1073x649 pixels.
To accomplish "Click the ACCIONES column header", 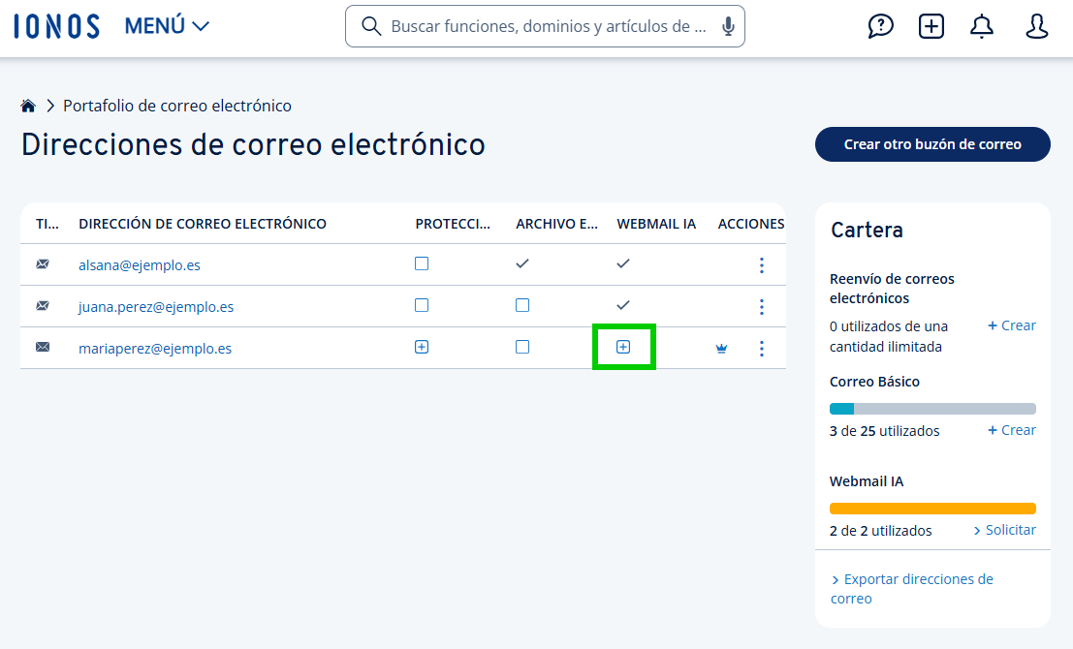I will tap(750, 224).
